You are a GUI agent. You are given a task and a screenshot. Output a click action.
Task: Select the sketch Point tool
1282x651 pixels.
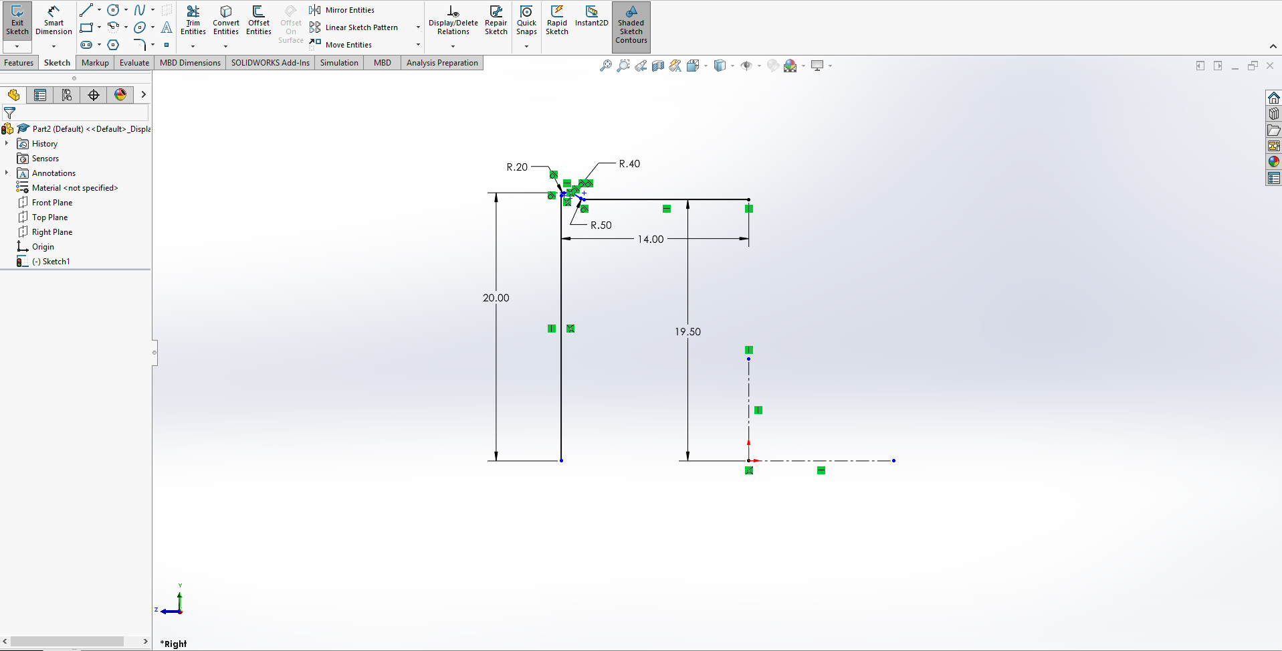(x=167, y=45)
